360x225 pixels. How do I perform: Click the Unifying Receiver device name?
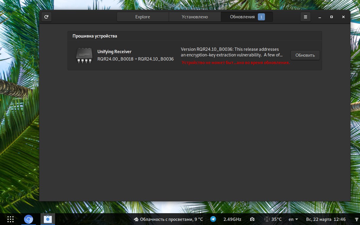[114, 52]
